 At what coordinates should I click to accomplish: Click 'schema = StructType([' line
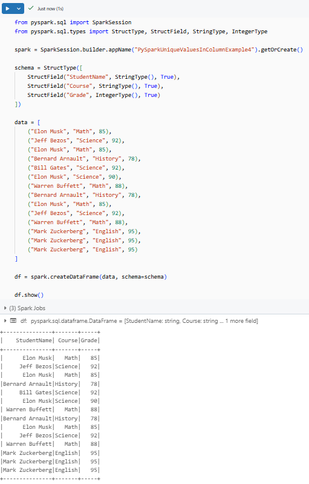(48, 68)
